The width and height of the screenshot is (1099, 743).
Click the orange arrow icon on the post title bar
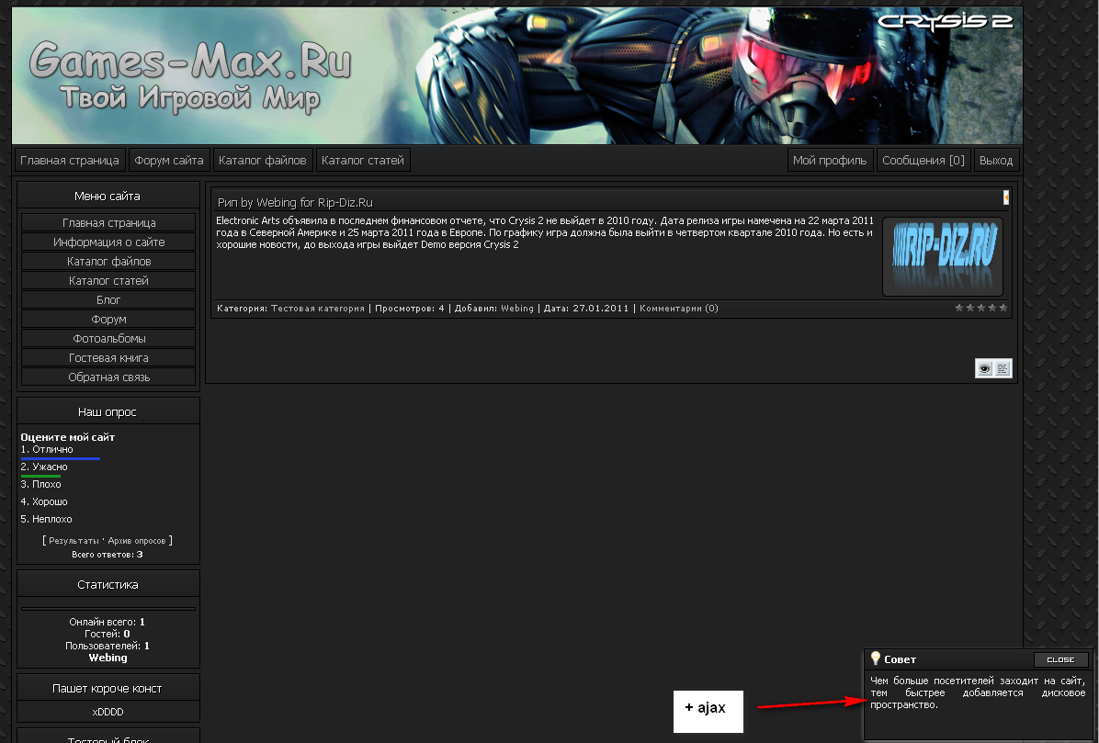click(x=1006, y=198)
